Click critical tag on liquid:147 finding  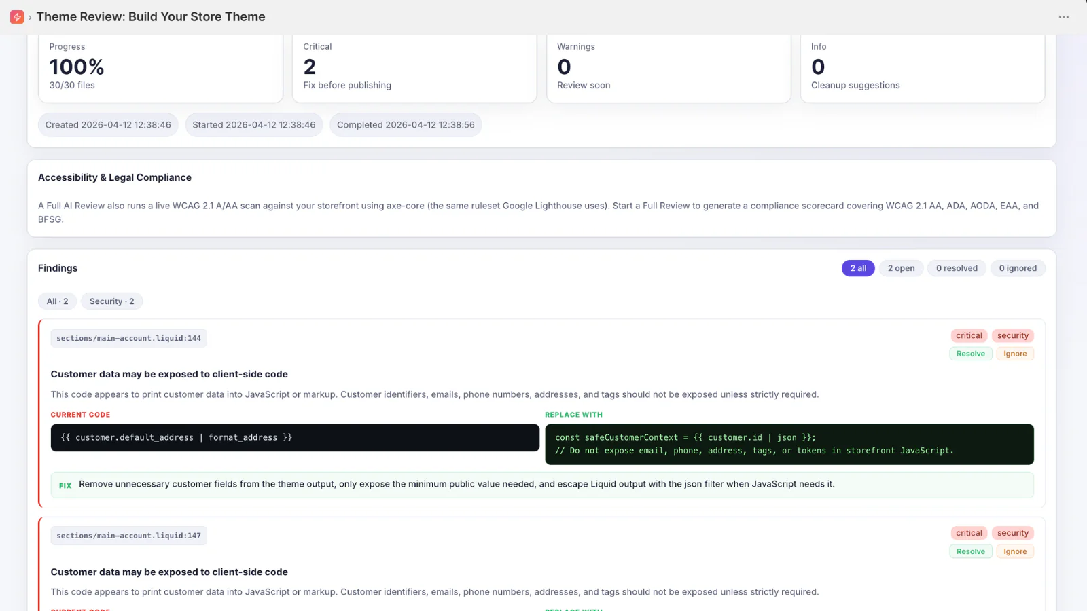[969, 533]
